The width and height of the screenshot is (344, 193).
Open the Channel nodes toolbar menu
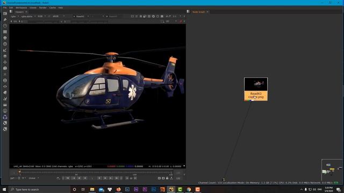click(5, 32)
